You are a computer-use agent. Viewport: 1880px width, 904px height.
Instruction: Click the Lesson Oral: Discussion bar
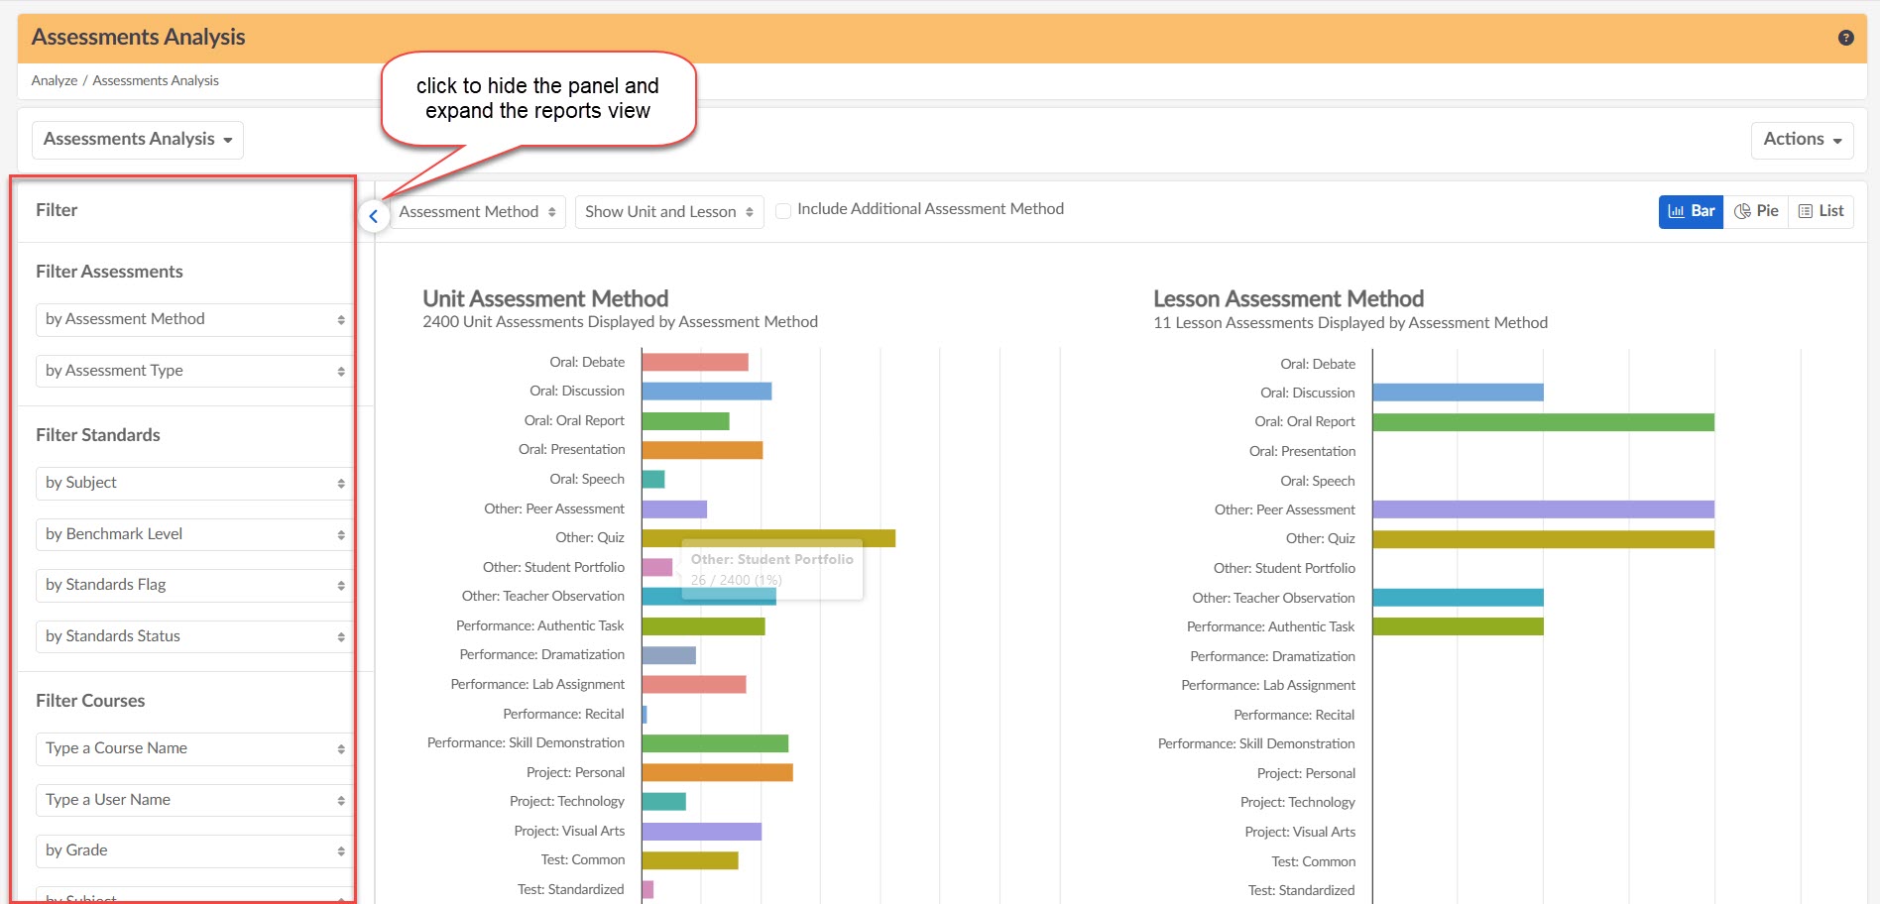click(1459, 393)
